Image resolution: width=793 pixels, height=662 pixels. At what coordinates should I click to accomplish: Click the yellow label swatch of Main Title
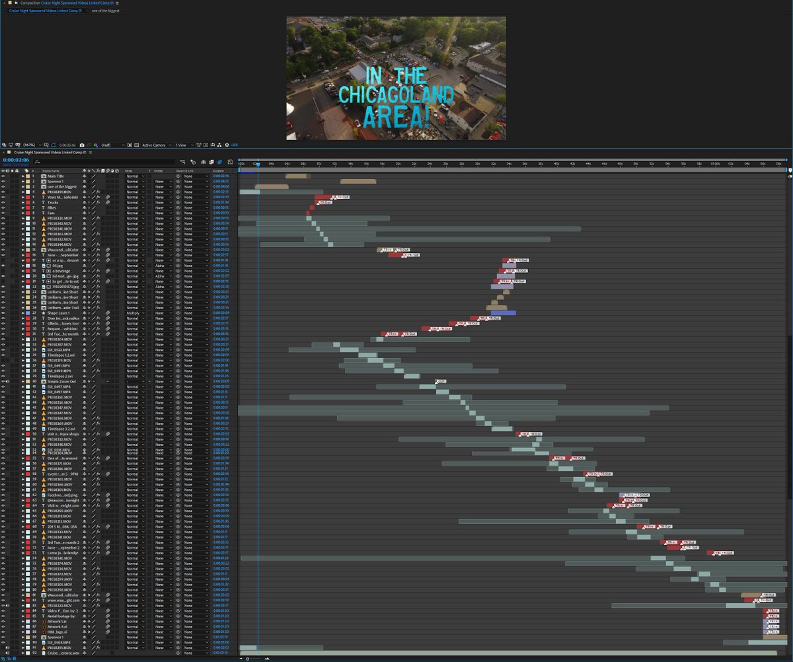[28, 176]
